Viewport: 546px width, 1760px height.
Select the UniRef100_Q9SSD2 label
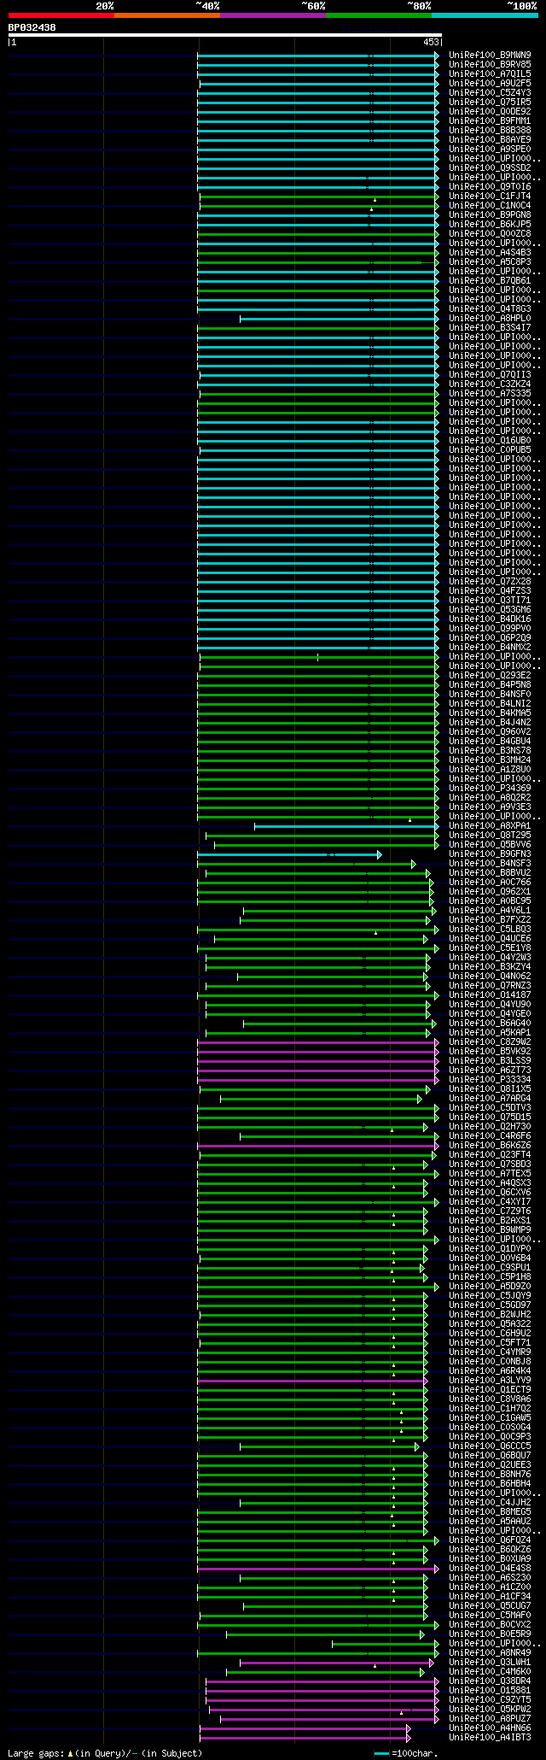point(490,167)
